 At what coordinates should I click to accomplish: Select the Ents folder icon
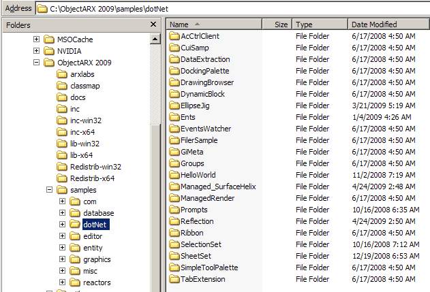(x=174, y=117)
